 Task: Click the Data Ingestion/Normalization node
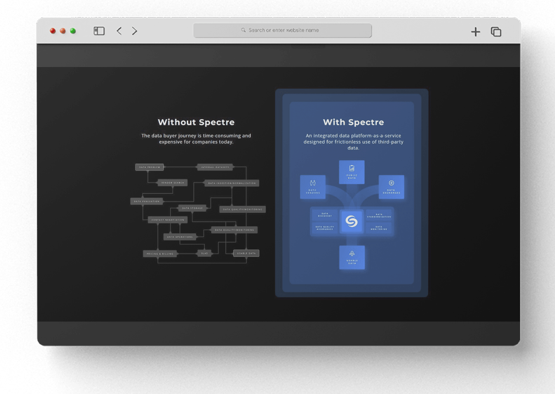(232, 183)
